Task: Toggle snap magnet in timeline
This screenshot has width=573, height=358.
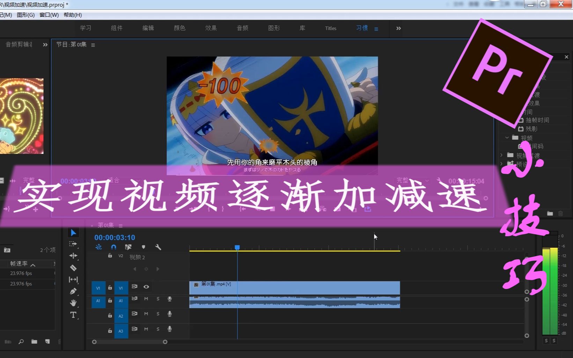Action: [113, 247]
